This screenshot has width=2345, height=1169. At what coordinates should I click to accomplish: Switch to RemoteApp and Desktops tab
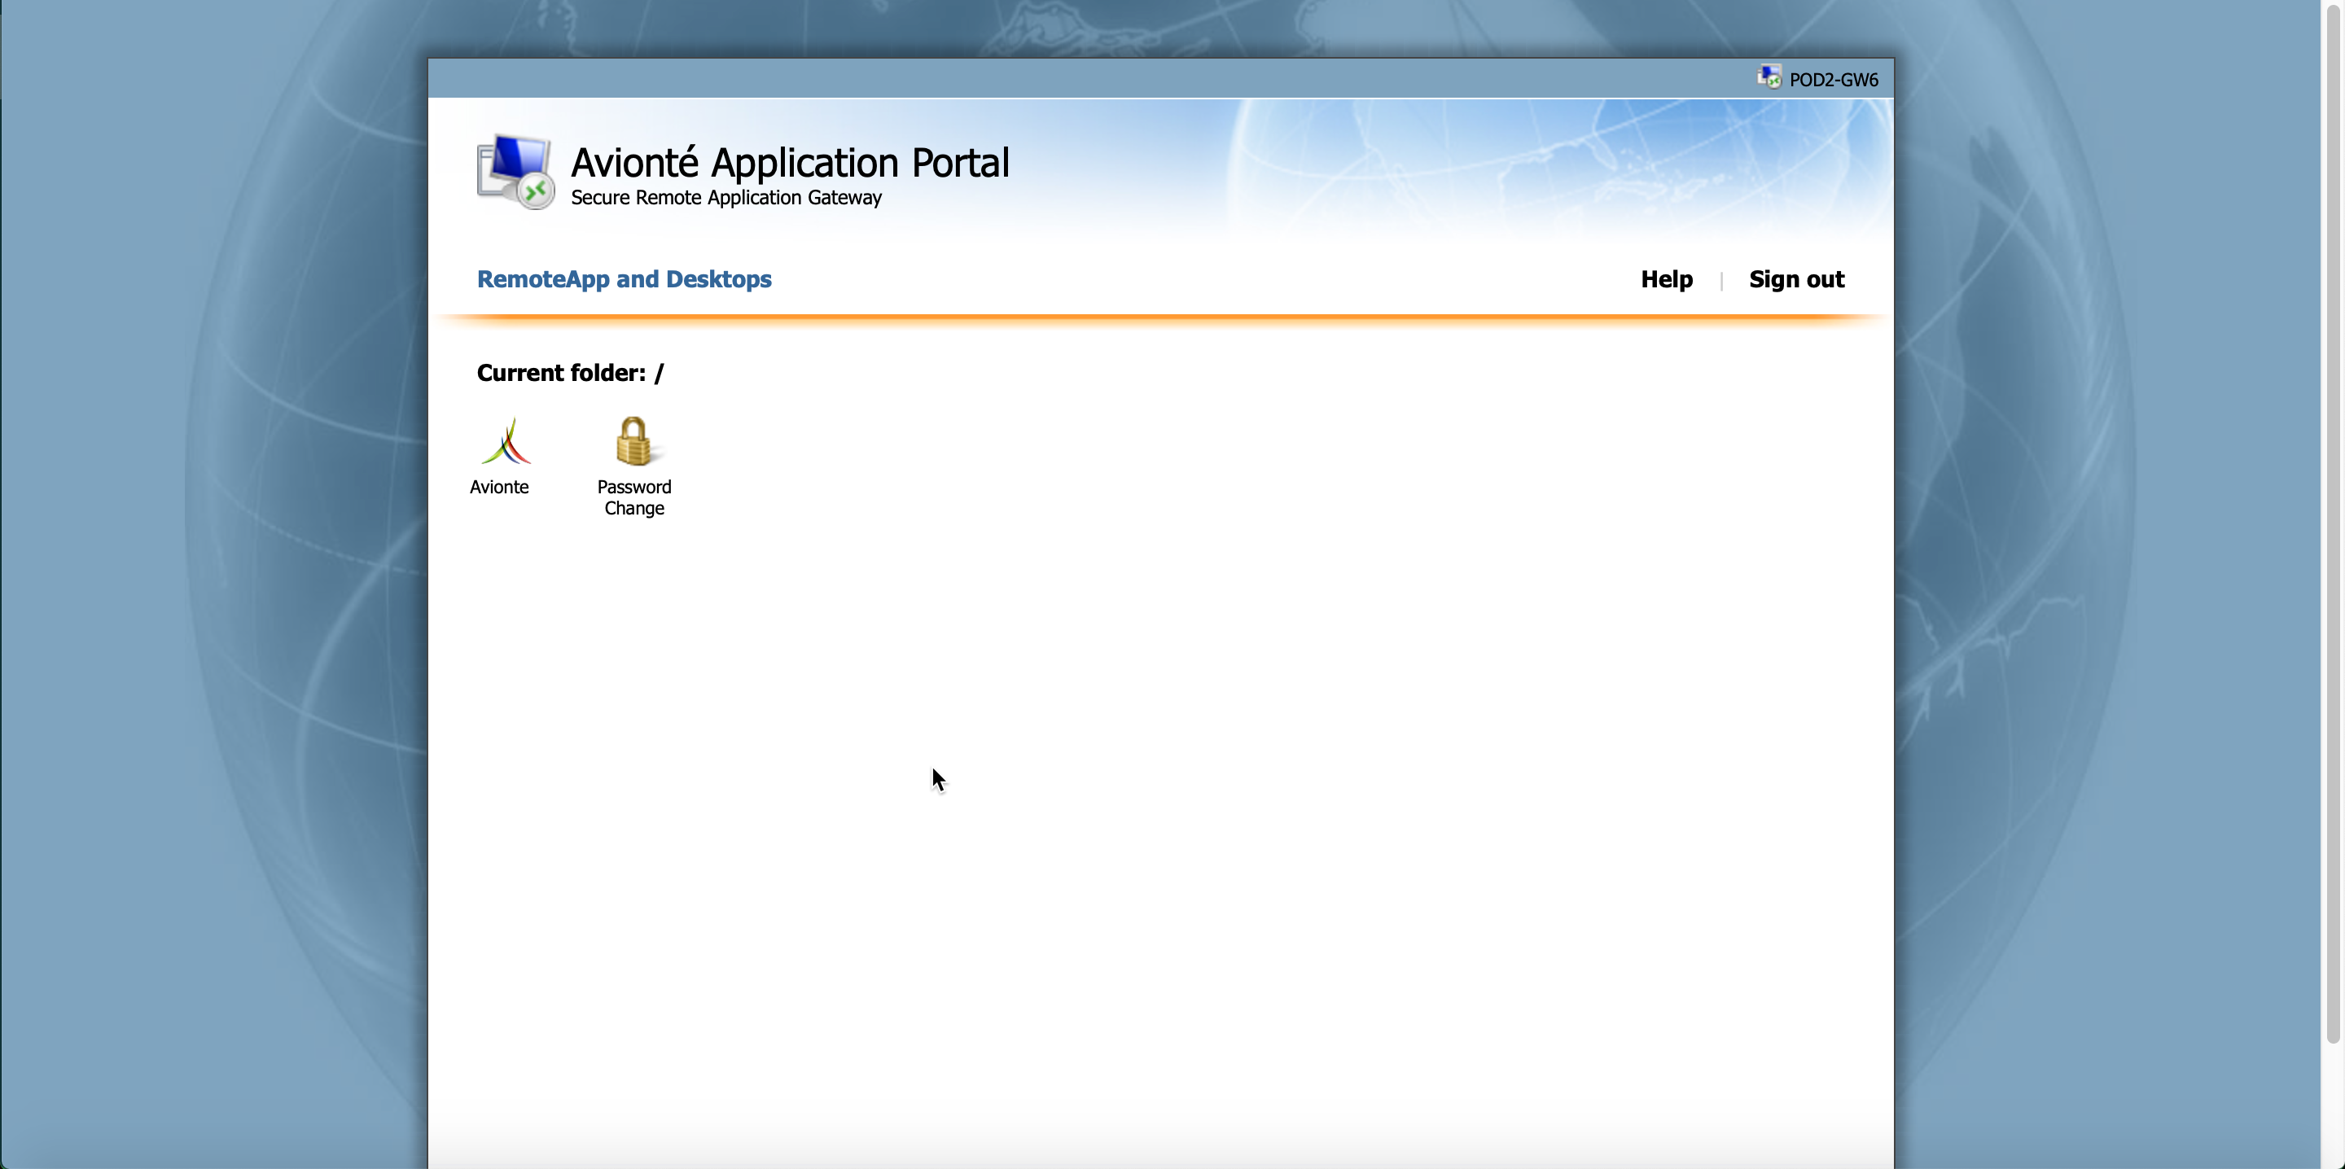624,278
